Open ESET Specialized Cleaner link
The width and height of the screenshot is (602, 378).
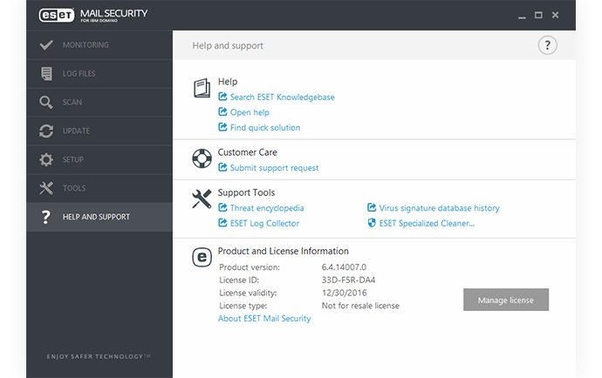click(x=427, y=224)
